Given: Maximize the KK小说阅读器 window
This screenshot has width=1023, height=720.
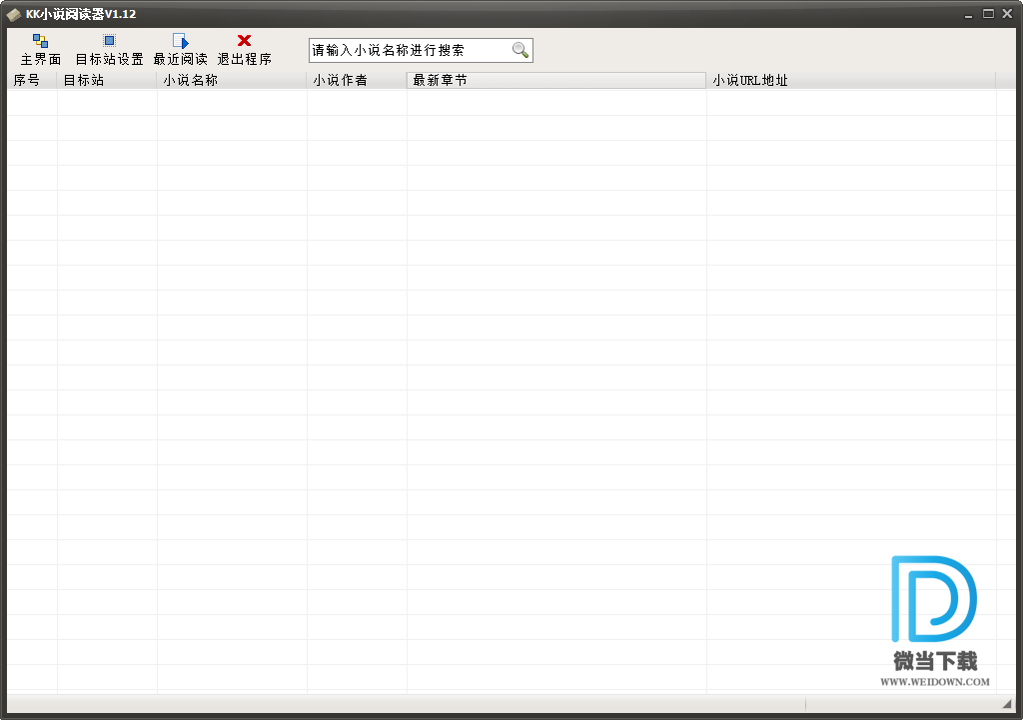Looking at the screenshot, I should click(x=988, y=14).
